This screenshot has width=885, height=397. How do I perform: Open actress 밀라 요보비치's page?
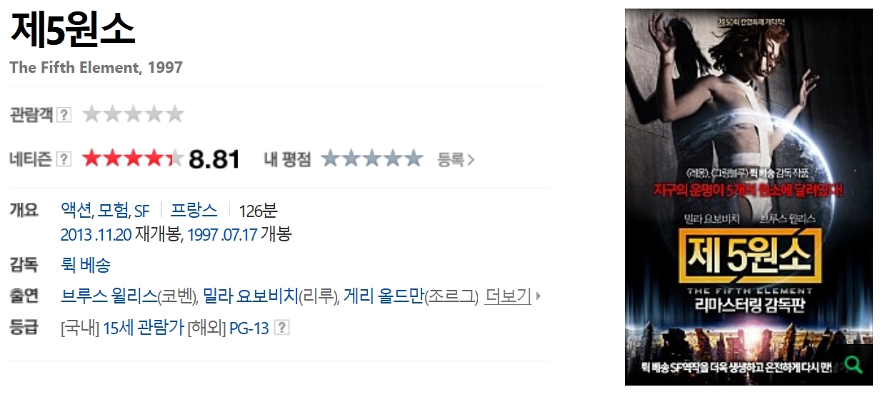point(250,296)
